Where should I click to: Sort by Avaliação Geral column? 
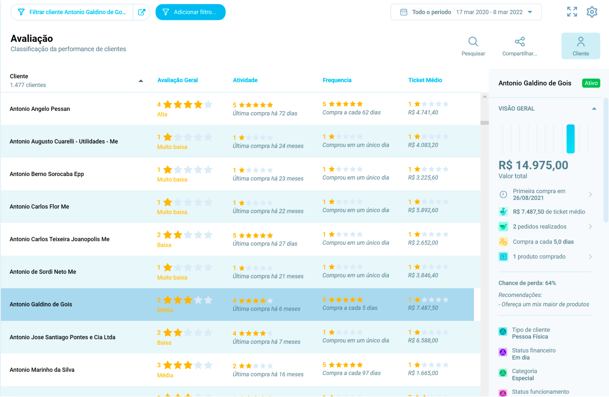pyautogui.click(x=177, y=80)
